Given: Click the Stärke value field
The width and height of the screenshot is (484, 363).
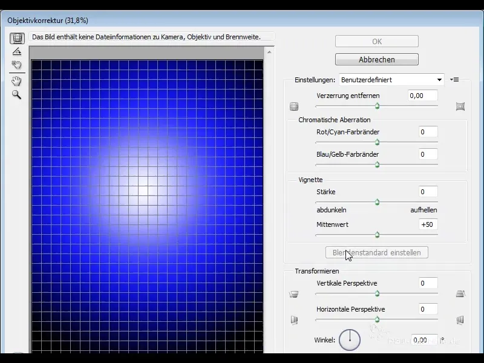Looking at the screenshot, I should [x=428, y=192].
